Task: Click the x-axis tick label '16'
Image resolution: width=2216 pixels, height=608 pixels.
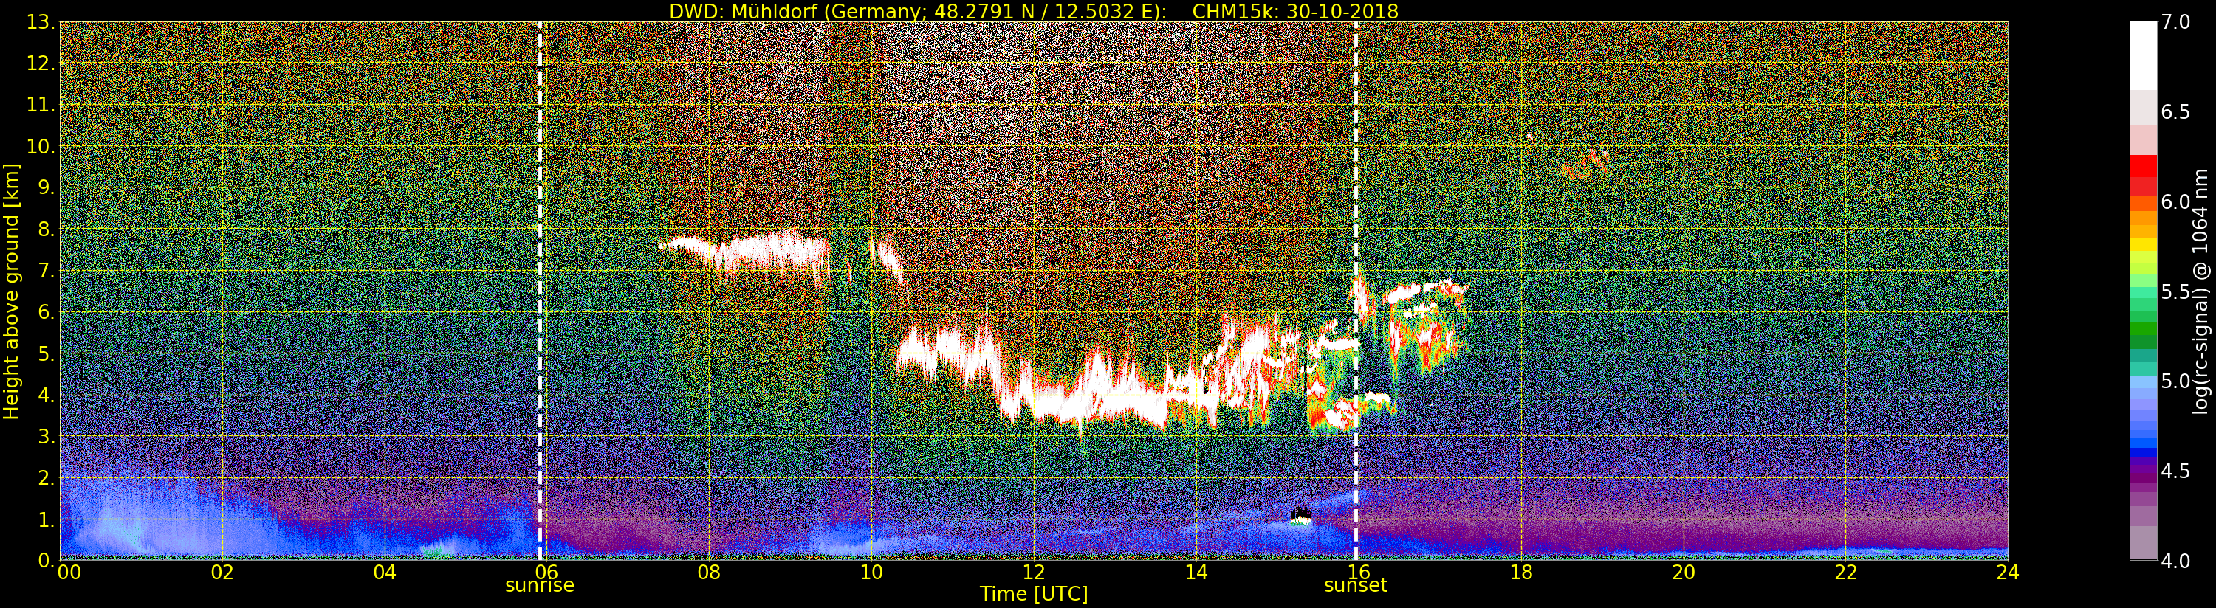Action: (1359, 573)
